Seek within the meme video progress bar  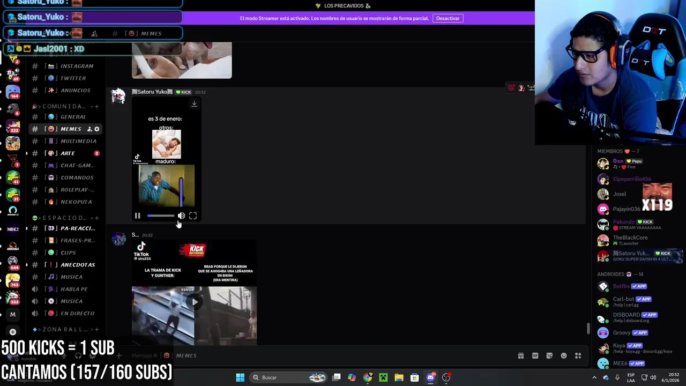click(x=160, y=216)
